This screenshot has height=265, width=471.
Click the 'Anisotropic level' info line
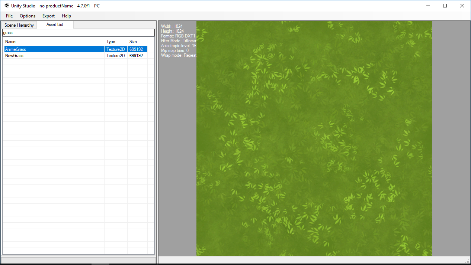179,46
